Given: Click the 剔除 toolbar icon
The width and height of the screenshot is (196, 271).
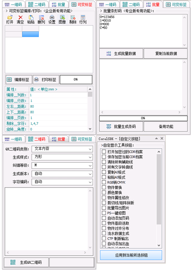Looking at the screenshot, I should [73, 19].
